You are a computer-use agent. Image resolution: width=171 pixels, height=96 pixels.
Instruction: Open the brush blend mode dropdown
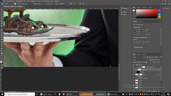27,4
